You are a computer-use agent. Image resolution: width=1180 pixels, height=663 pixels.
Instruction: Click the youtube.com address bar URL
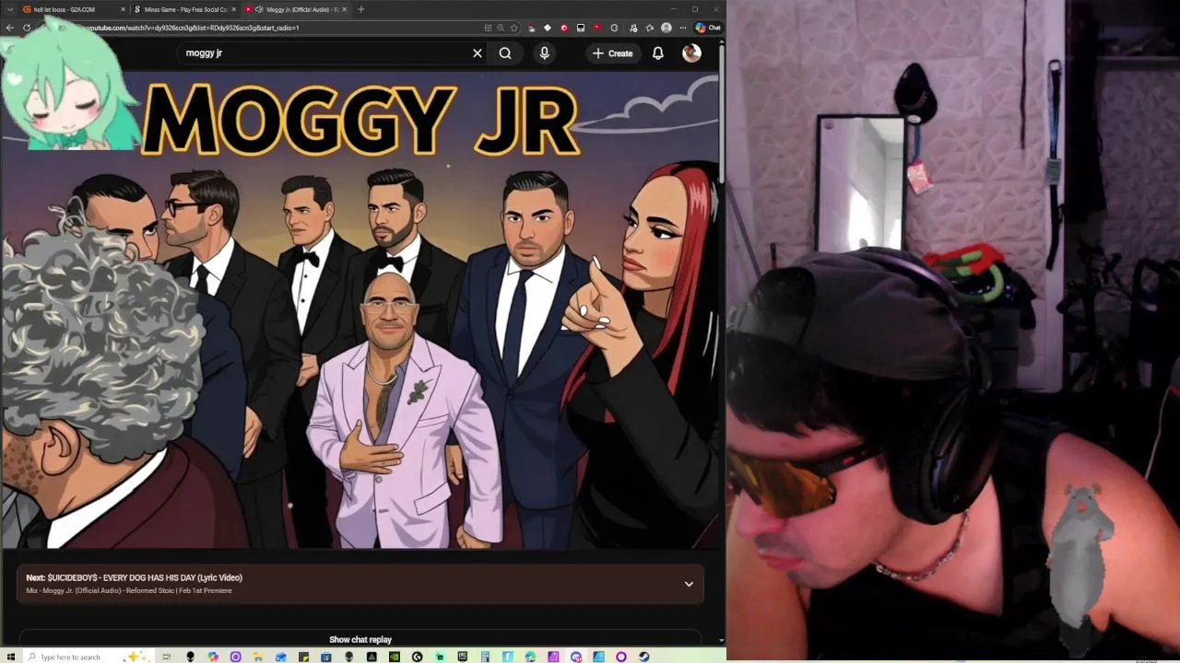pos(193,28)
